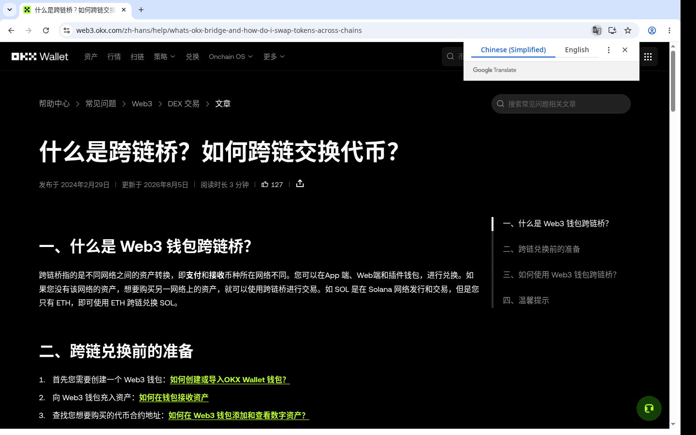Click the 搜索常见问题相关文章 search field

coord(561,104)
